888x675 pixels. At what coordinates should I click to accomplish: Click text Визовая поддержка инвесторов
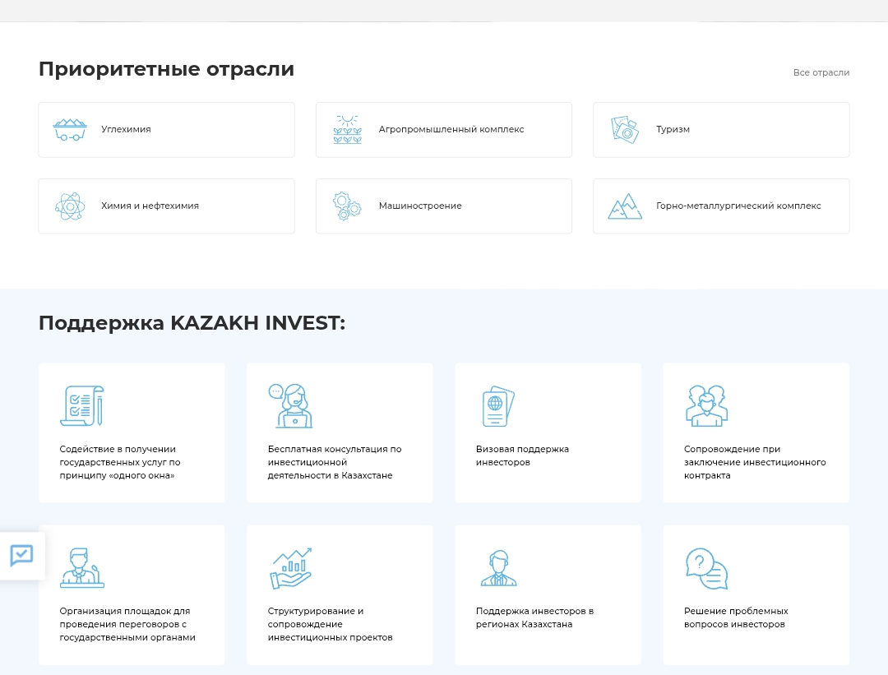pyautogui.click(x=522, y=455)
